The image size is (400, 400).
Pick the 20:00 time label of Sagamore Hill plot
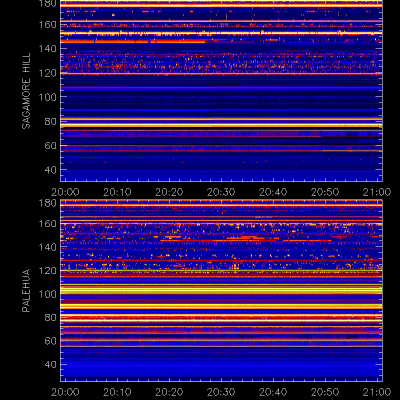pyautogui.click(x=65, y=192)
